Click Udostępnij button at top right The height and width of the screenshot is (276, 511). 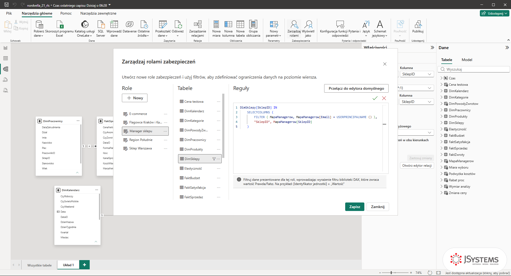pos(494,13)
